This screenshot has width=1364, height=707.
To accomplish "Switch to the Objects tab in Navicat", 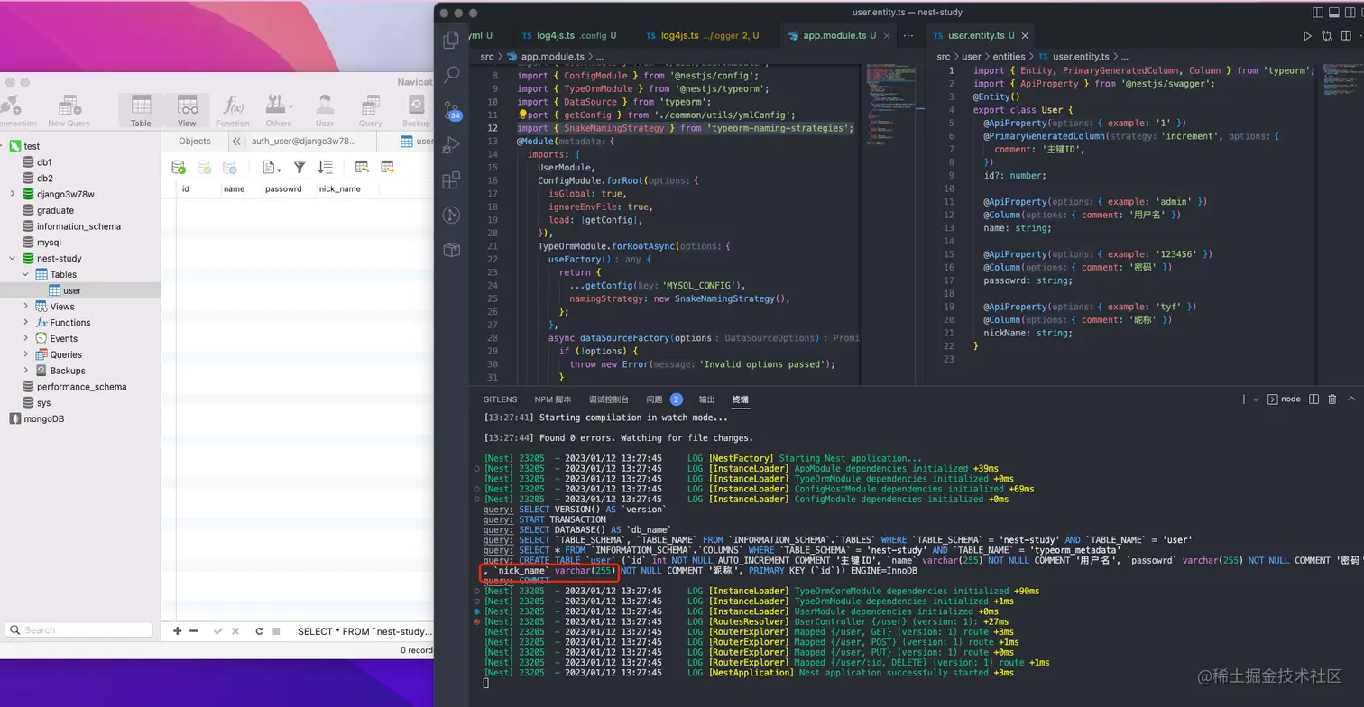I will click(195, 141).
